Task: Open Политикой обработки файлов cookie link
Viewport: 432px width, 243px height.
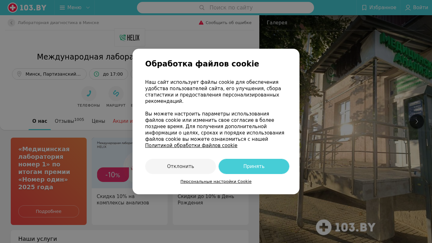Action: [191, 146]
